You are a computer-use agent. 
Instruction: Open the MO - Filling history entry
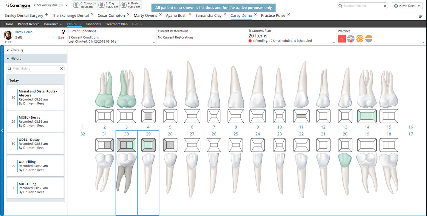pyautogui.click(x=35, y=188)
